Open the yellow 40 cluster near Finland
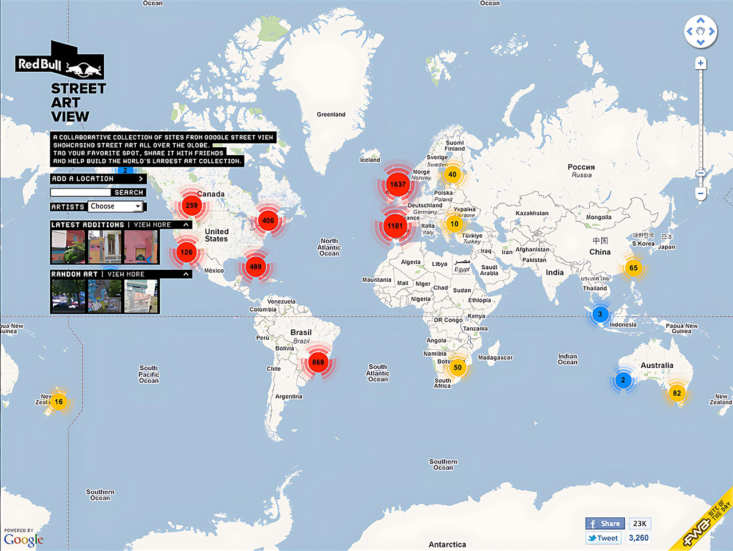 pos(452,175)
